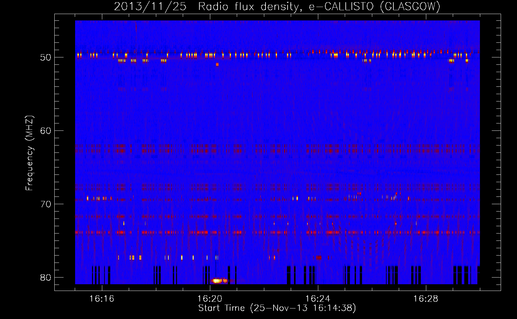Click the '16:16' time tick label
Viewport: 517px width, 319px height.
click(x=102, y=299)
